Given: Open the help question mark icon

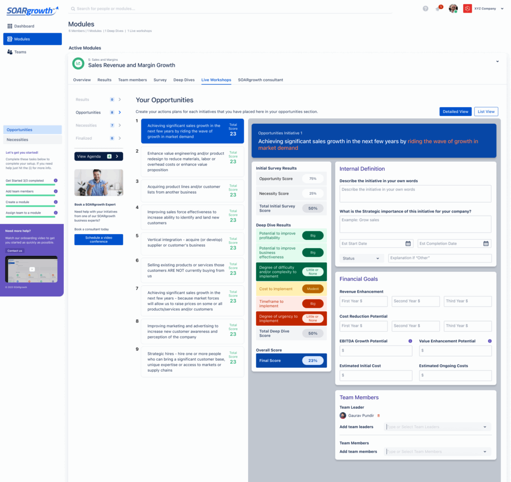Looking at the screenshot, I should click(x=425, y=8).
